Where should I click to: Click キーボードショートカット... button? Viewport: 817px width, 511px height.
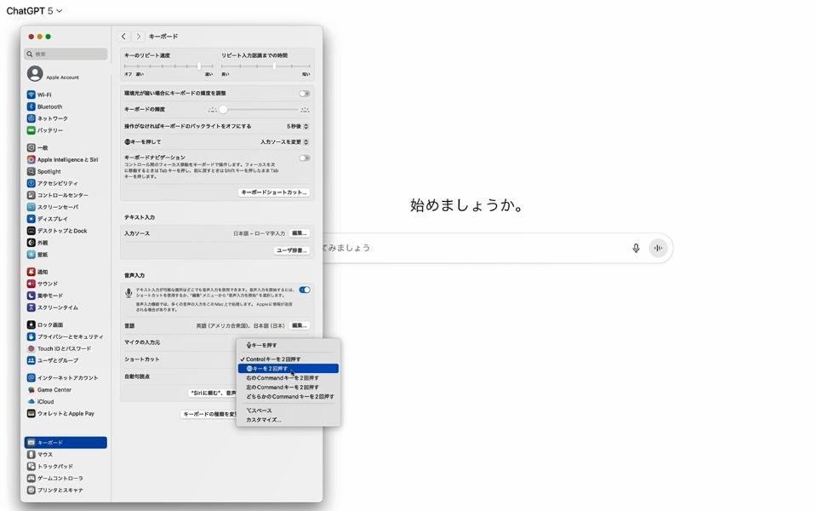tap(274, 192)
